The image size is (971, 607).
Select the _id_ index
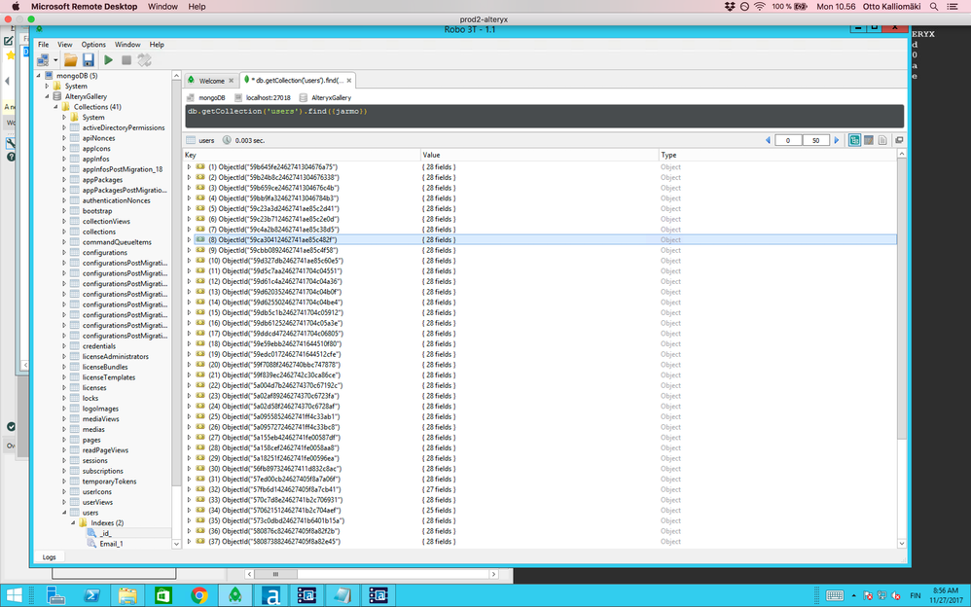point(105,533)
